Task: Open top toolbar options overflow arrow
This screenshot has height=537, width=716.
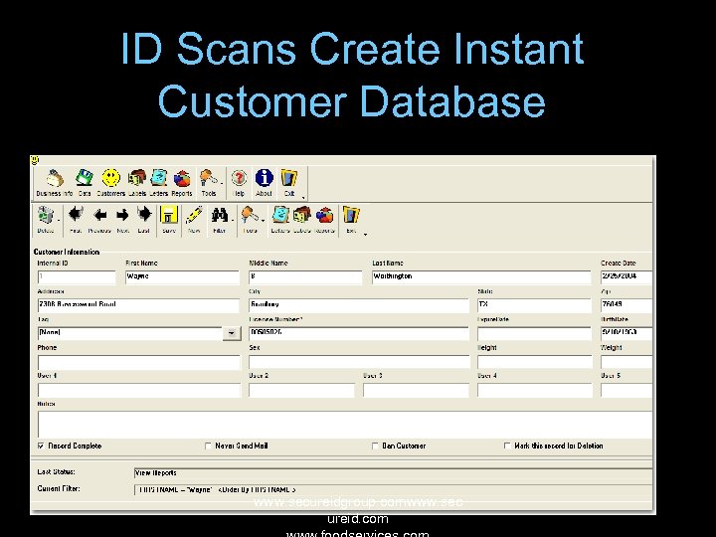Action: (x=303, y=198)
